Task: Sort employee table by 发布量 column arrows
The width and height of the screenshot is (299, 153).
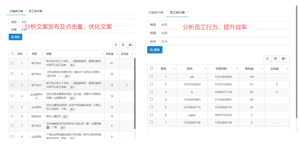Action: click(x=262, y=69)
